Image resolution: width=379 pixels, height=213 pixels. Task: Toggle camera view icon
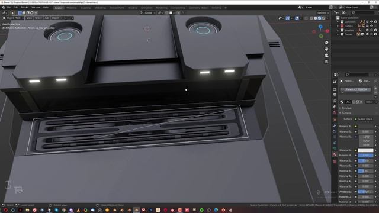(326, 55)
